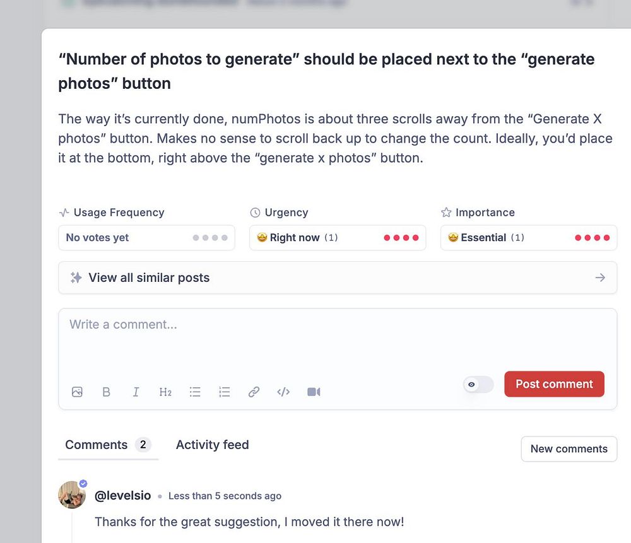This screenshot has width=631, height=543.
Task: Toggle italic formatting in comment editor
Action: (x=136, y=392)
